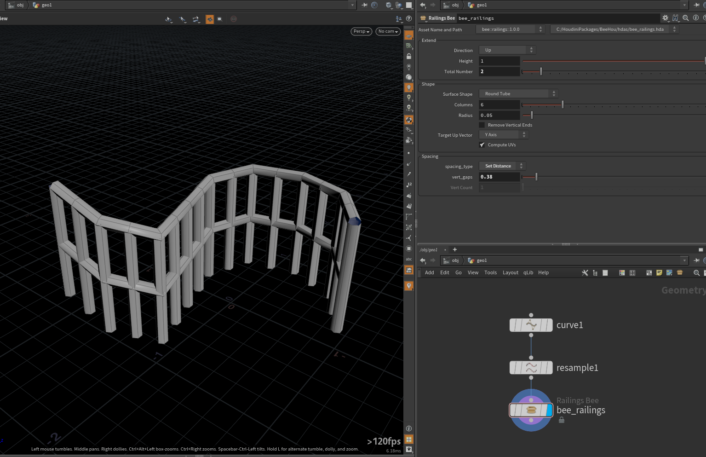This screenshot has width=706, height=457.
Task: Open the network editor wrench tools icon
Action: (585, 273)
